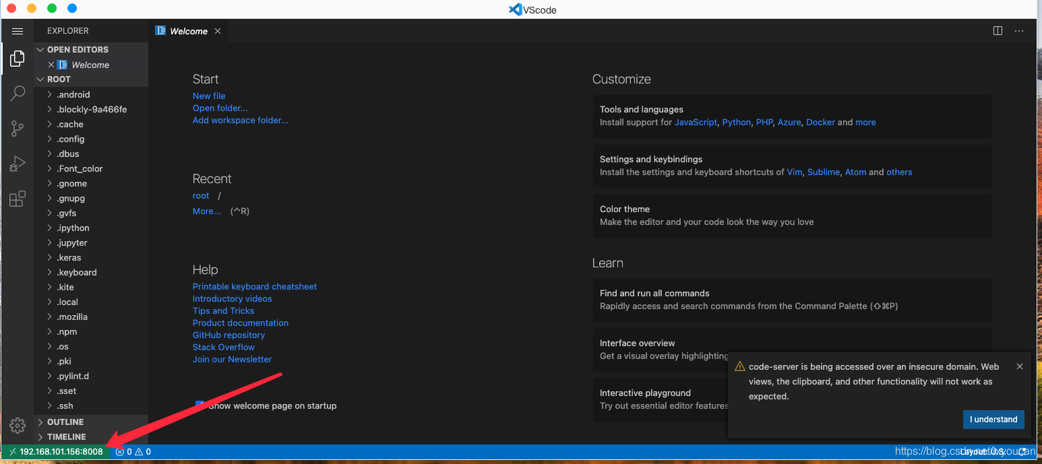Screen dimensions: 1042x464
Task: Expand the .gnome folder
Action: coord(91,183)
